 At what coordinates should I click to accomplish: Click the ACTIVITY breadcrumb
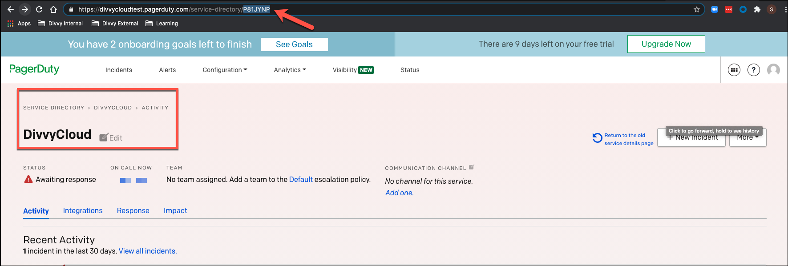155,108
